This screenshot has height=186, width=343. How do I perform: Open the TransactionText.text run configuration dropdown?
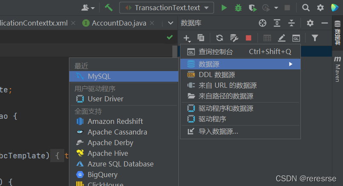point(166,8)
